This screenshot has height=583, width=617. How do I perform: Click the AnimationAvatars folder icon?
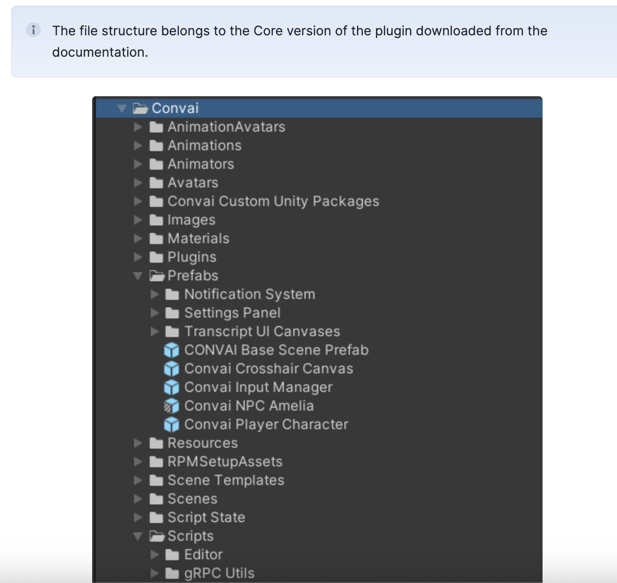tap(156, 127)
